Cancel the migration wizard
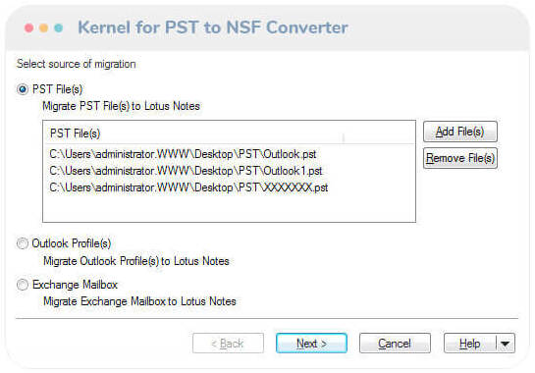Viewport: 535px width, 373px height. [395, 344]
